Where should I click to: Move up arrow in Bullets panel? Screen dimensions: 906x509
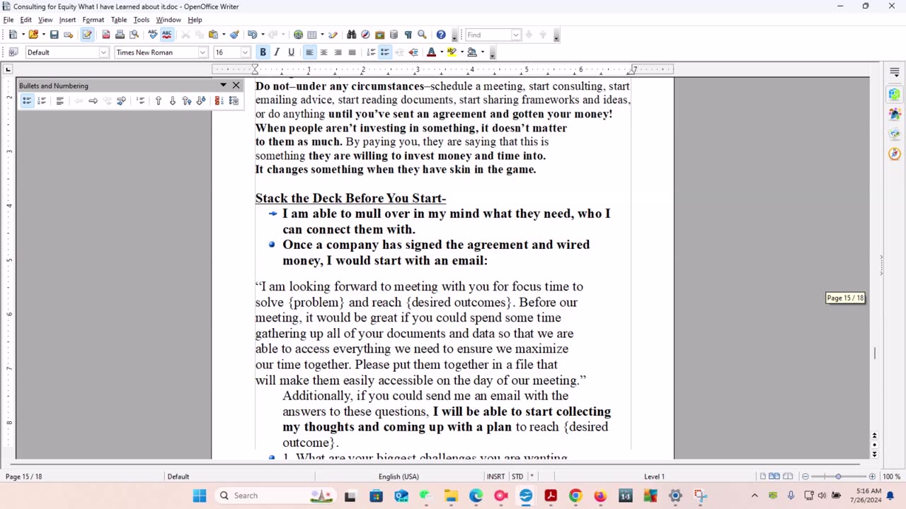pos(159,101)
